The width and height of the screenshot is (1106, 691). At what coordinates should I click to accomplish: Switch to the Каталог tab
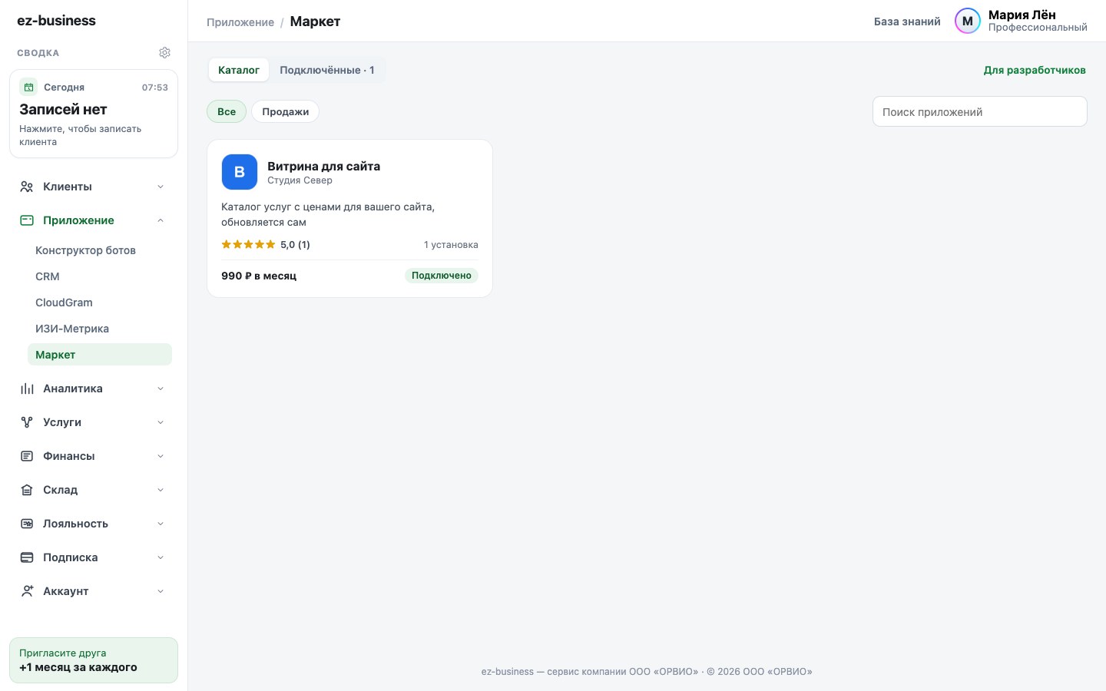tap(239, 70)
